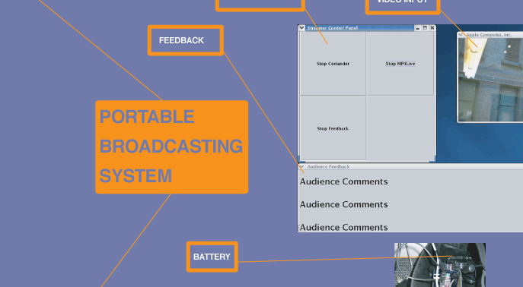Select the FEEDBACK label box

coord(186,40)
